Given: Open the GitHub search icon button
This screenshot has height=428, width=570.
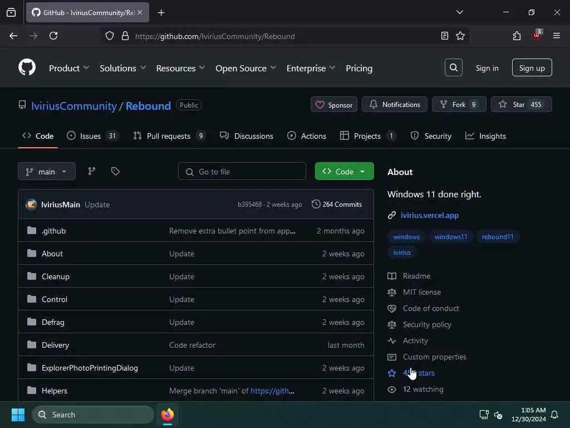Looking at the screenshot, I should (x=453, y=67).
